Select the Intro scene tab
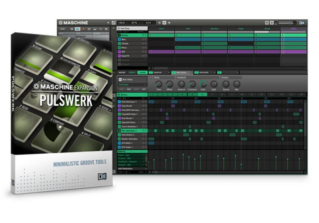Viewport: 319px width, 223px height. tap(161, 29)
